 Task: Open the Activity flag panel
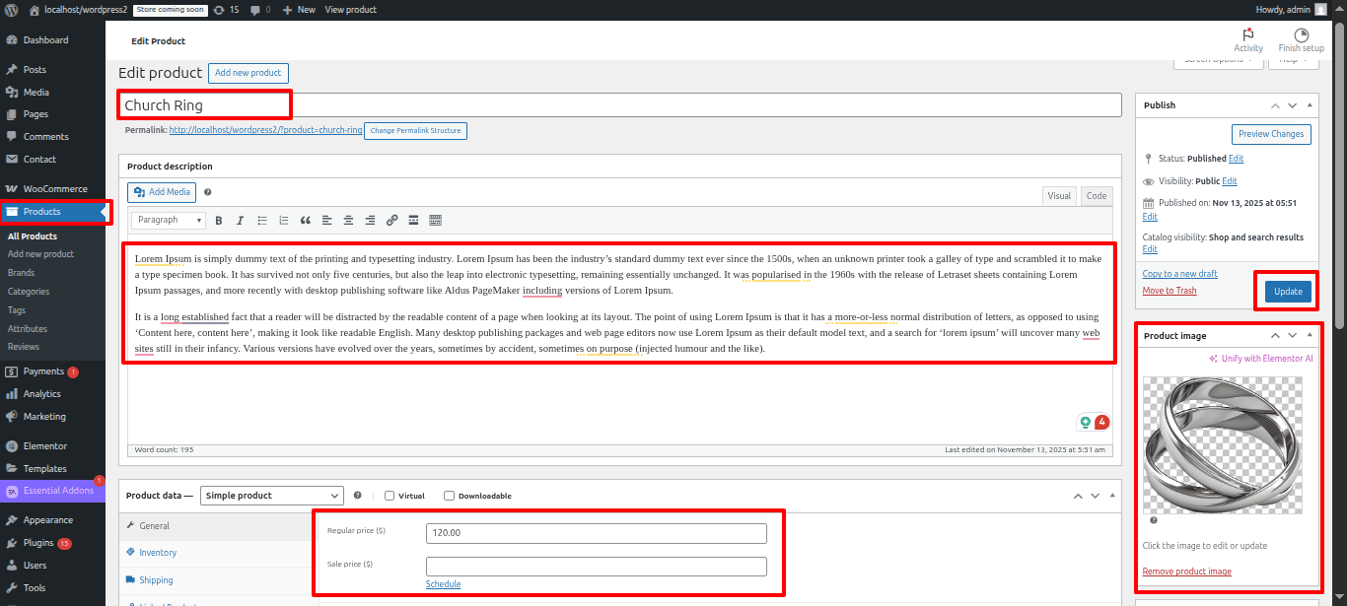pyautogui.click(x=1247, y=39)
